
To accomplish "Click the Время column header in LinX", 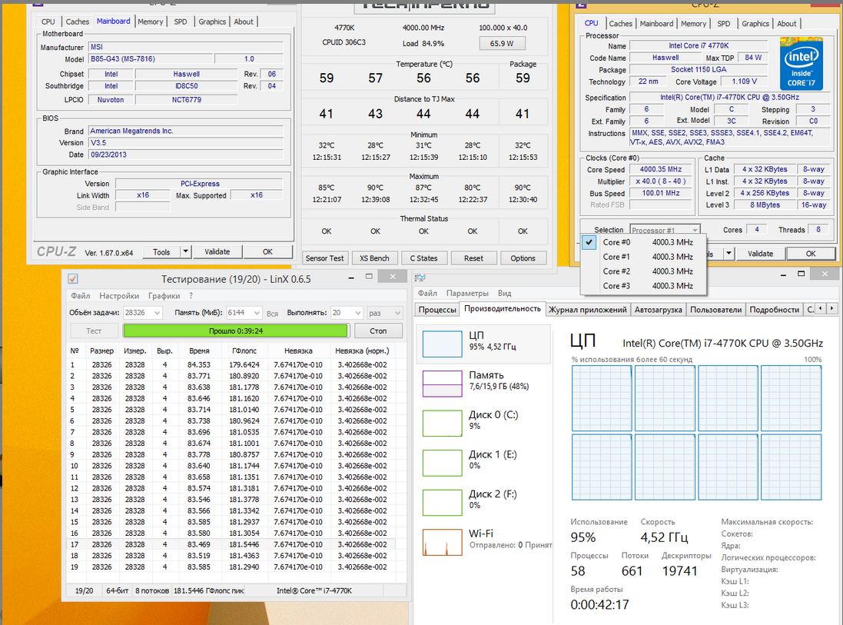I will [199, 351].
